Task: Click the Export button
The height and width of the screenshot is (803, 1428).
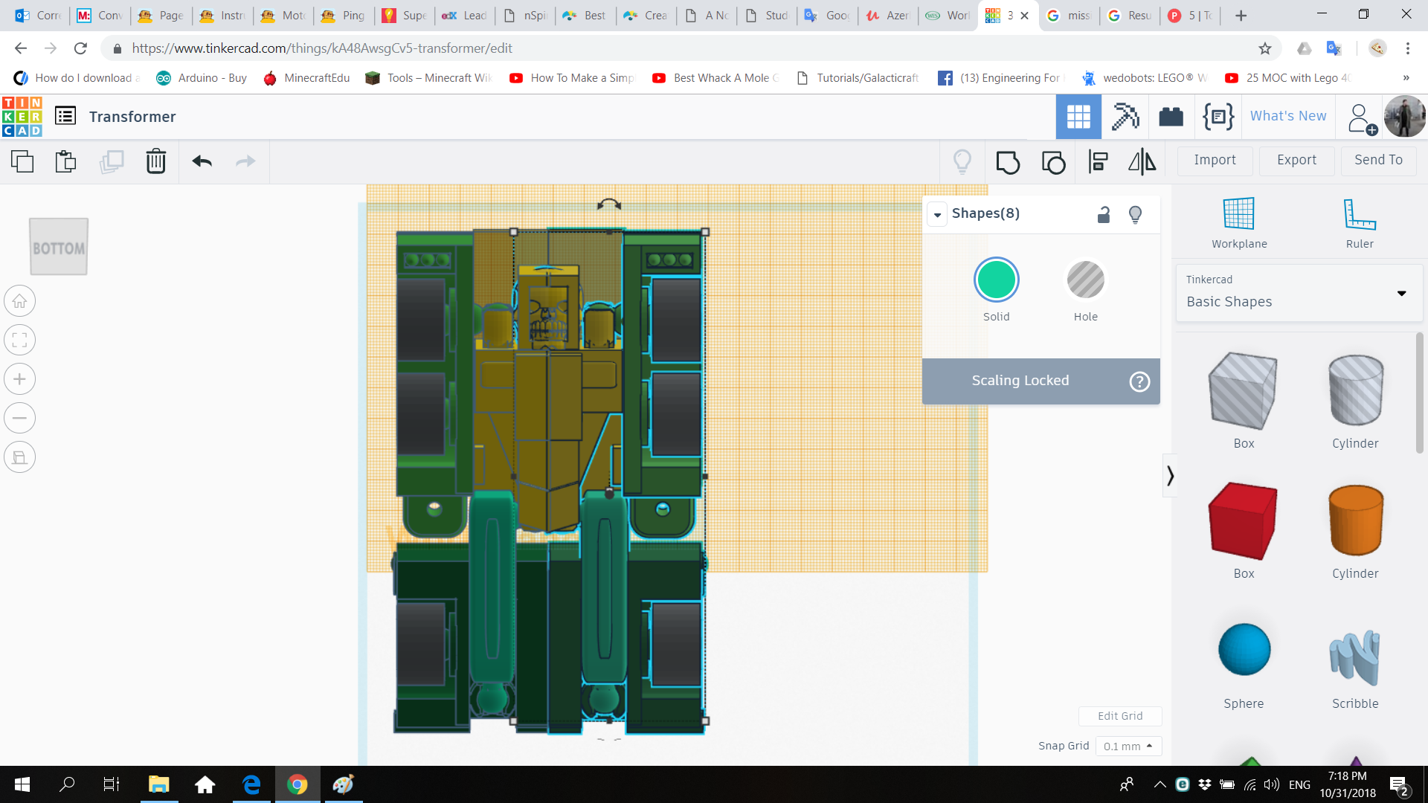Action: 1296,160
